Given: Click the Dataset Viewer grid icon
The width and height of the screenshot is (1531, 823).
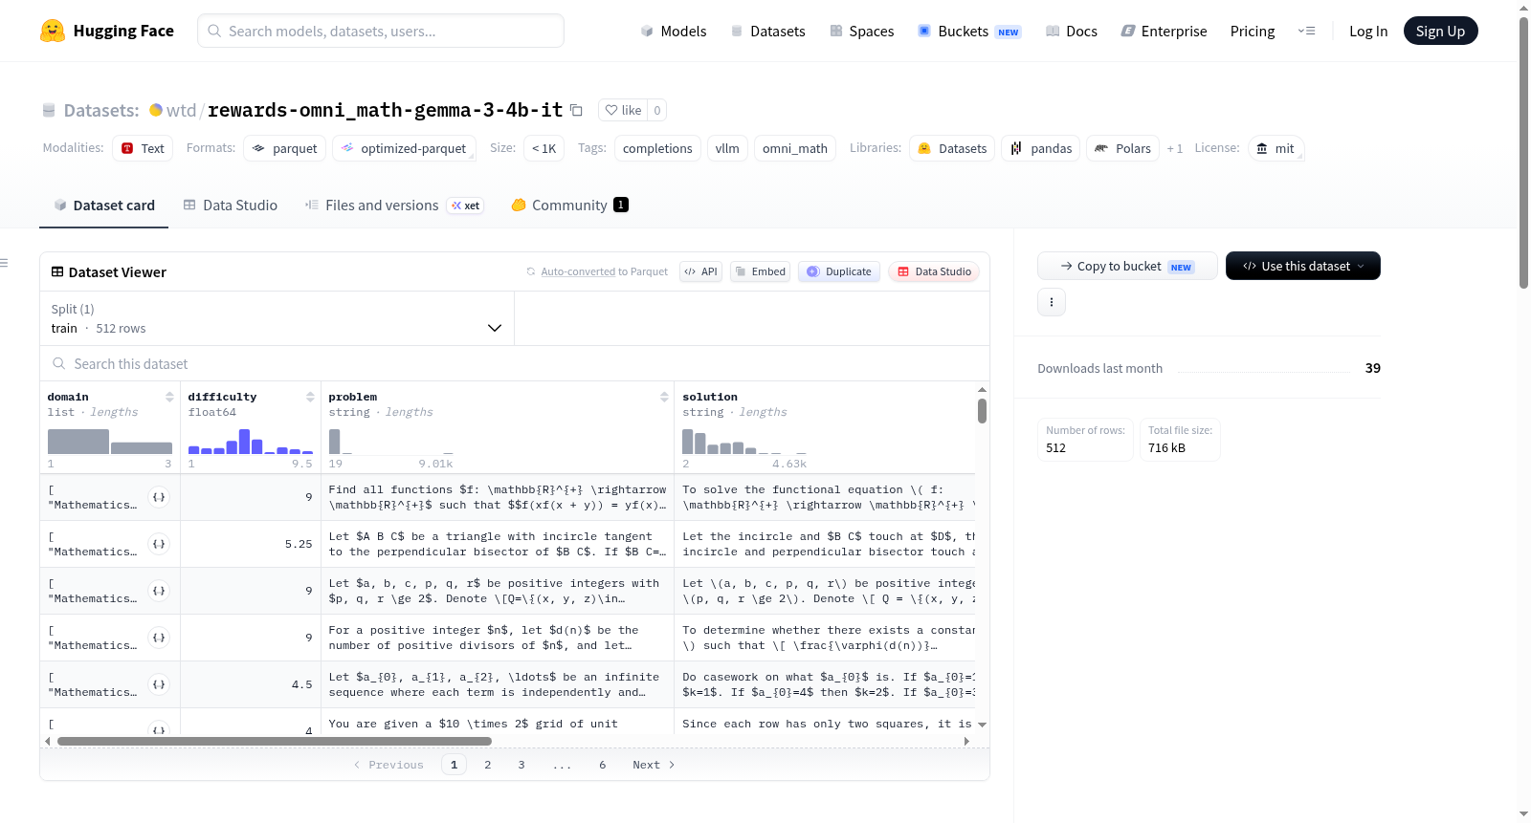Looking at the screenshot, I should (x=57, y=271).
